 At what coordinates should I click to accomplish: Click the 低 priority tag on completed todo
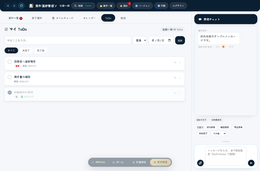click(x=17, y=97)
